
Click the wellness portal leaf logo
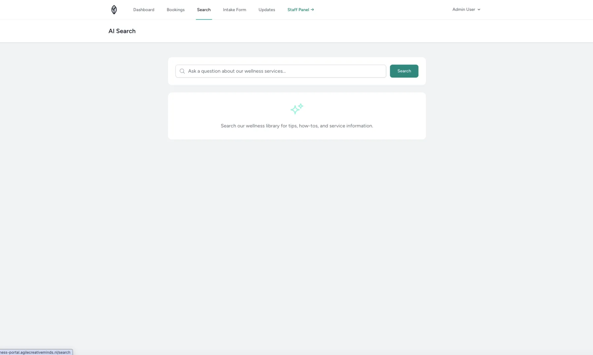coord(114,10)
